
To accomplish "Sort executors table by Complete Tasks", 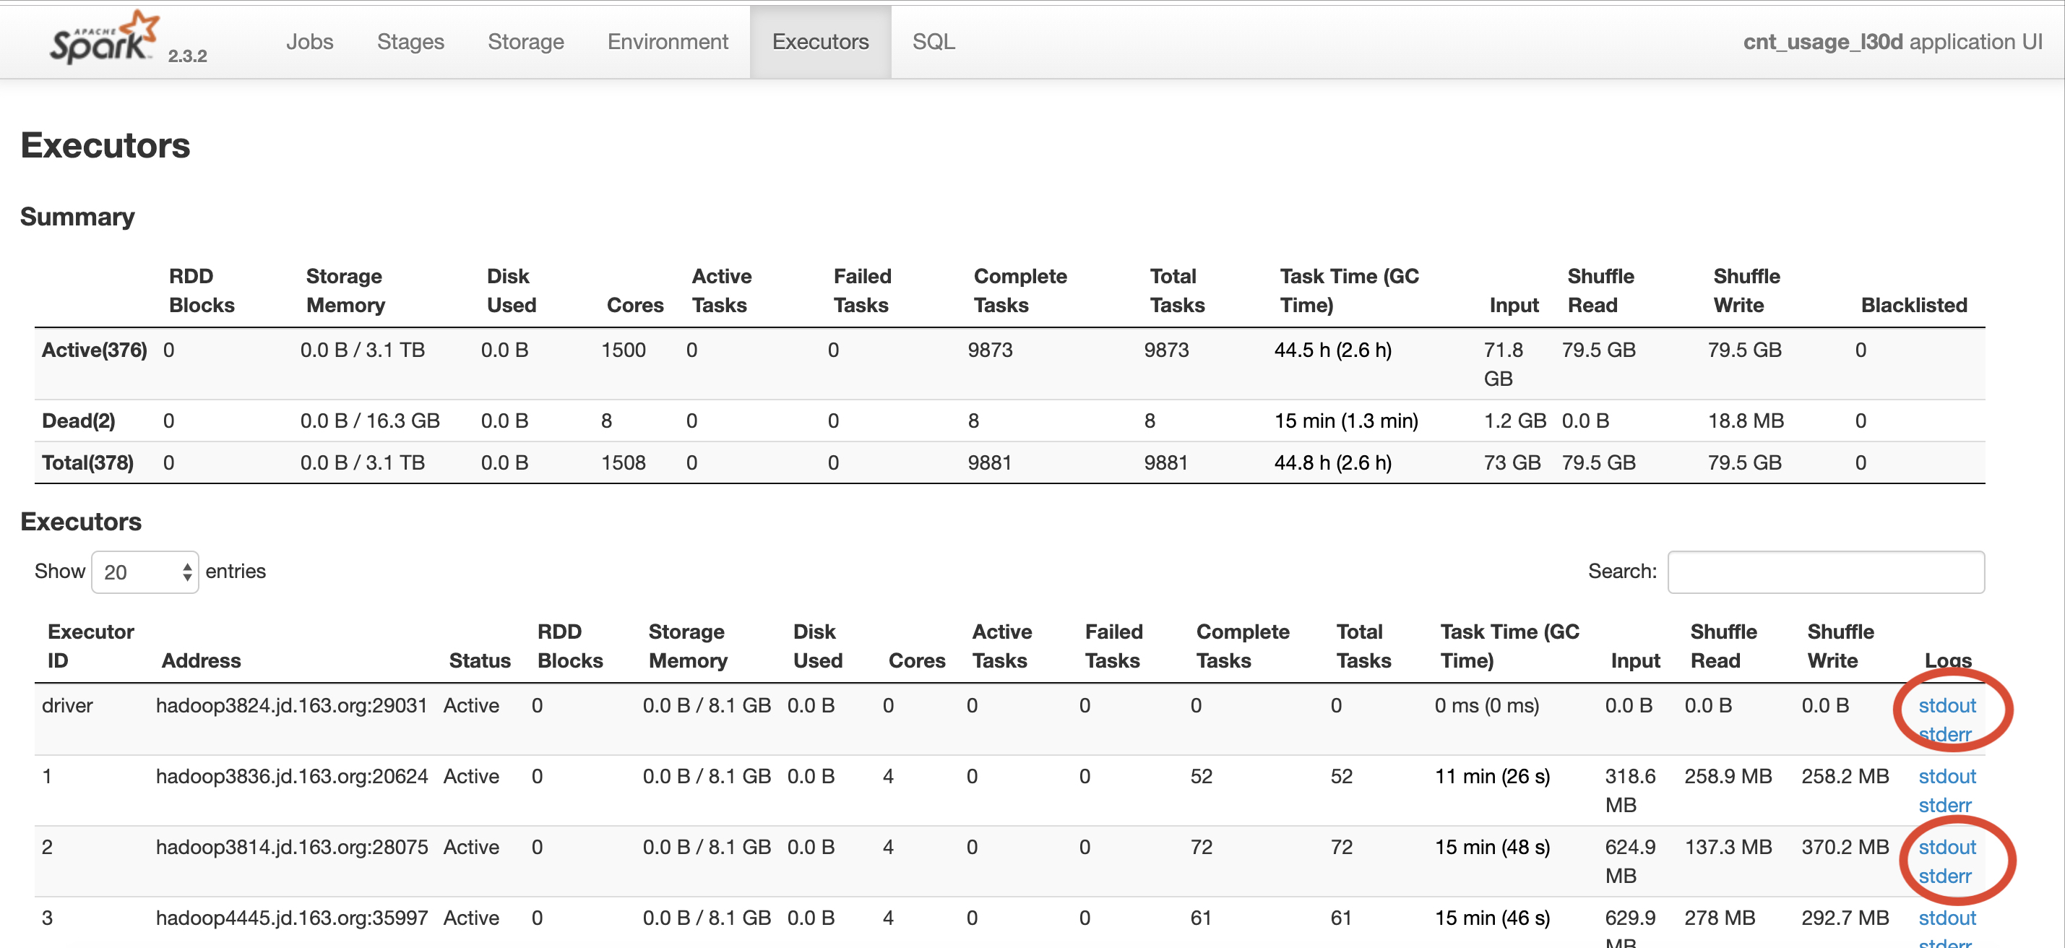I will tap(1243, 646).
